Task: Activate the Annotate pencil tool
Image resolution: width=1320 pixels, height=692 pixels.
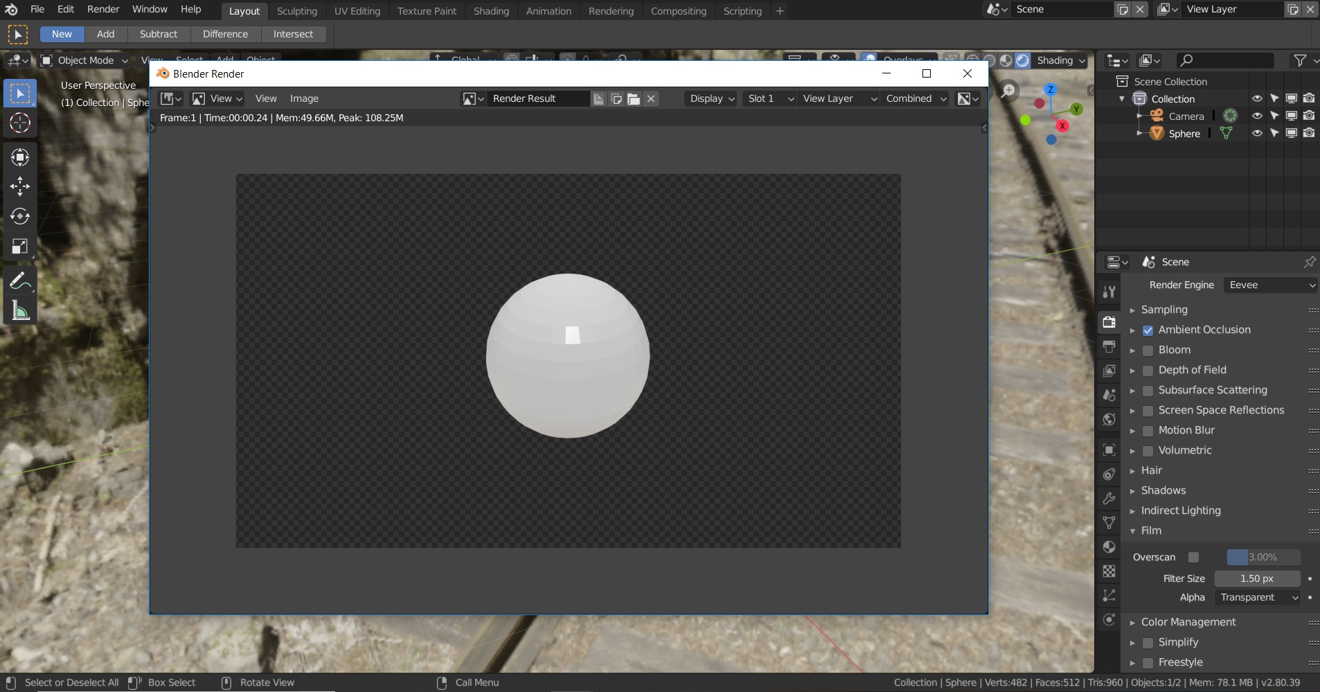Action: tap(19, 281)
